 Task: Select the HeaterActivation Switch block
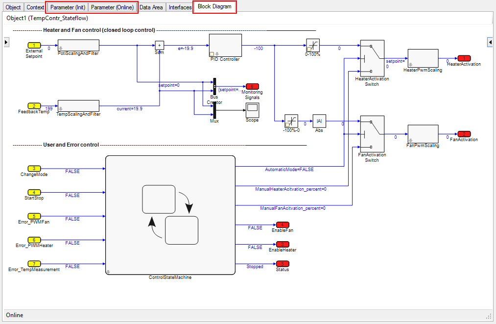[372, 58]
